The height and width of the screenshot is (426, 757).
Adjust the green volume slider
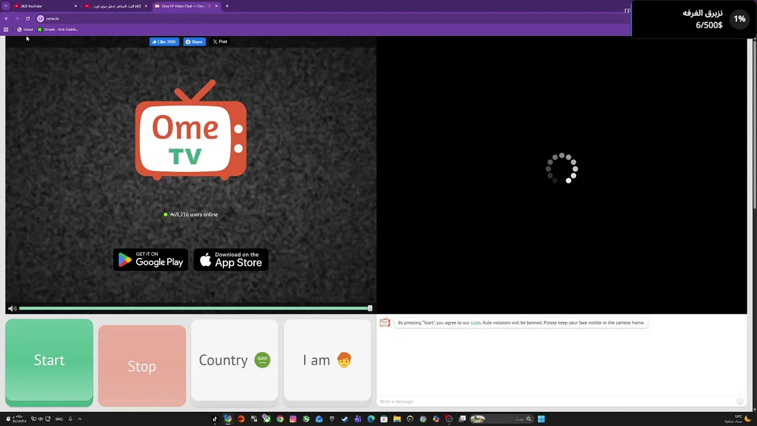pos(195,308)
